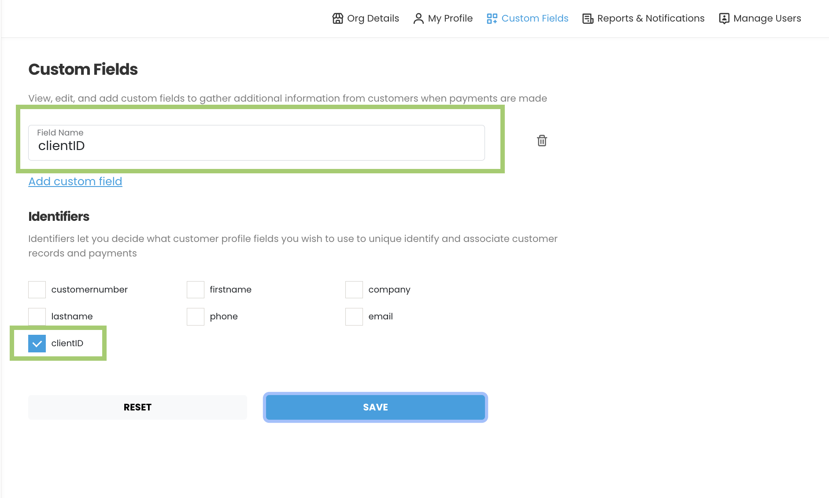Click the Manage Users badge icon
This screenshot has width=829, height=498.
click(724, 18)
